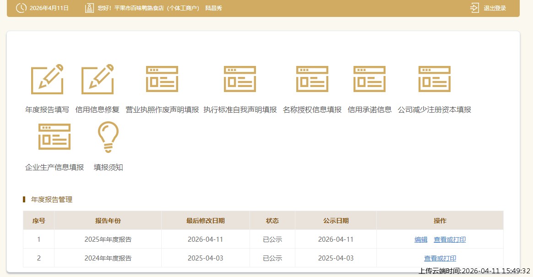Open 查看或打印 for the 2025 report
533x277 pixels.
coord(450,239)
